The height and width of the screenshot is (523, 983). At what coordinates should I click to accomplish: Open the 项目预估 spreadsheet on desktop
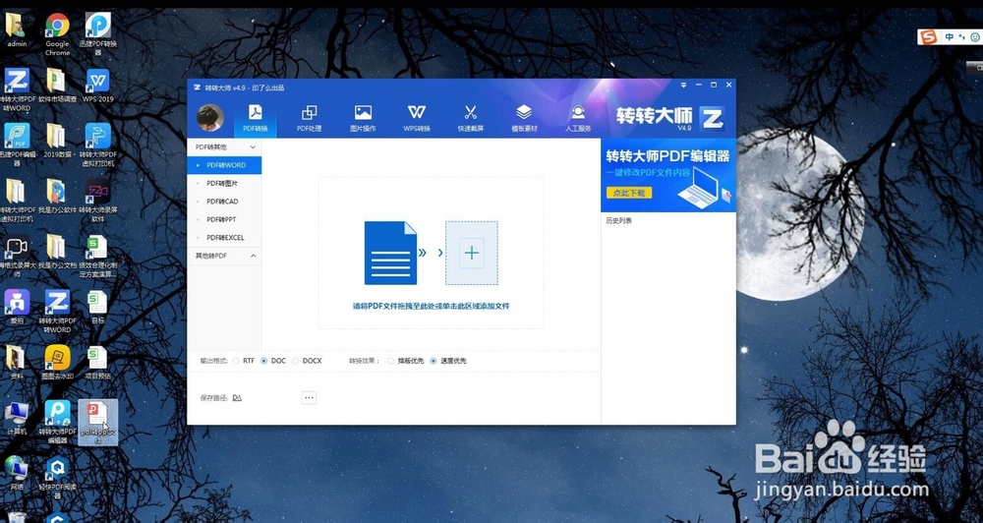[x=97, y=362]
